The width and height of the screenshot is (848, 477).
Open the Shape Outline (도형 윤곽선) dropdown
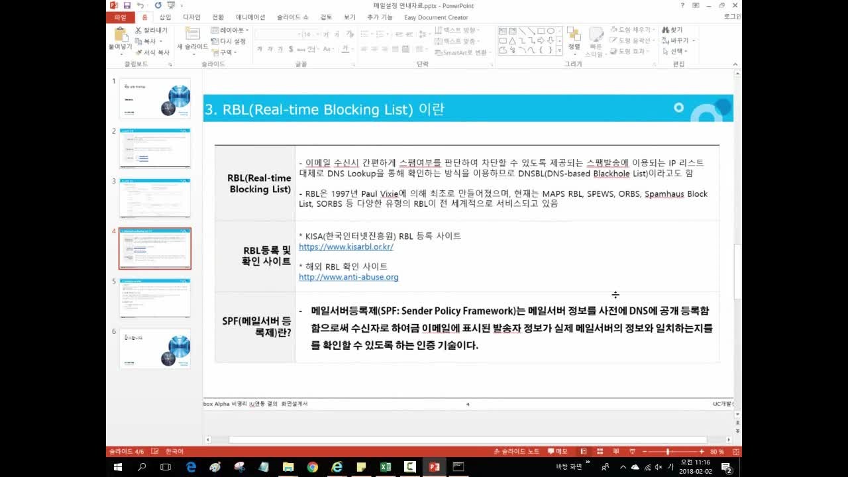(631, 40)
